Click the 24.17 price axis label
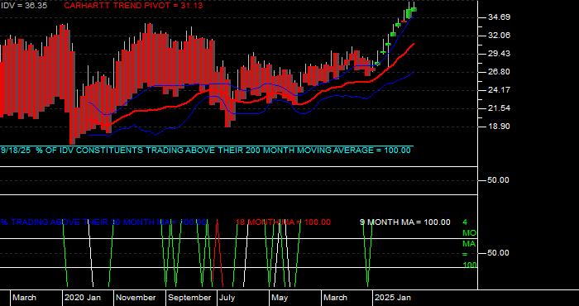Image resolution: width=579 pixels, height=306 pixels. (499, 90)
